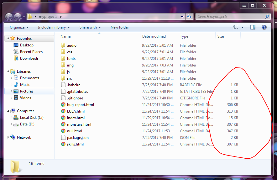Click the Favorites star icon

pyautogui.click(x=13, y=38)
